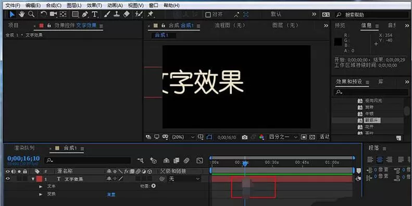412x206 pixels.
Task: Click the hide shy layers icon
Action: point(166,160)
